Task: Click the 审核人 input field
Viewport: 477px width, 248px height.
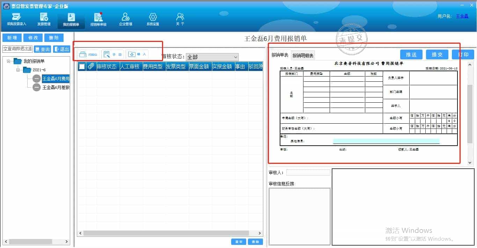Action: [x=308, y=173]
